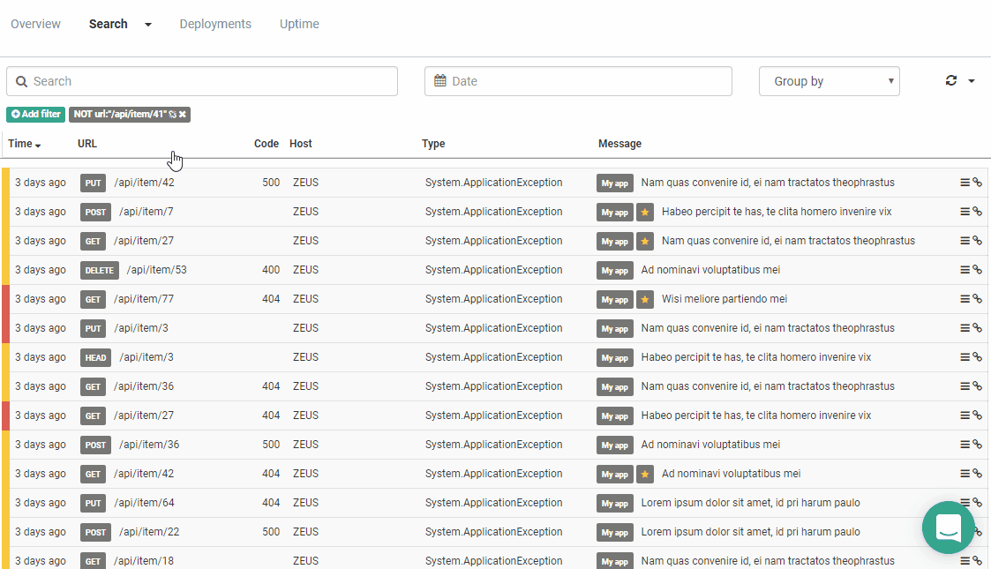991x569 pixels.
Task: Click the magnifier icon in the Search box
Action: point(21,80)
